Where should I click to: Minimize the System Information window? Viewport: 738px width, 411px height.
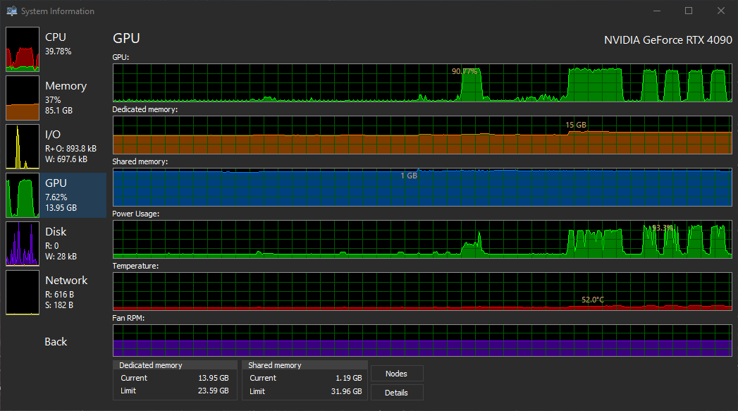(657, 11)
